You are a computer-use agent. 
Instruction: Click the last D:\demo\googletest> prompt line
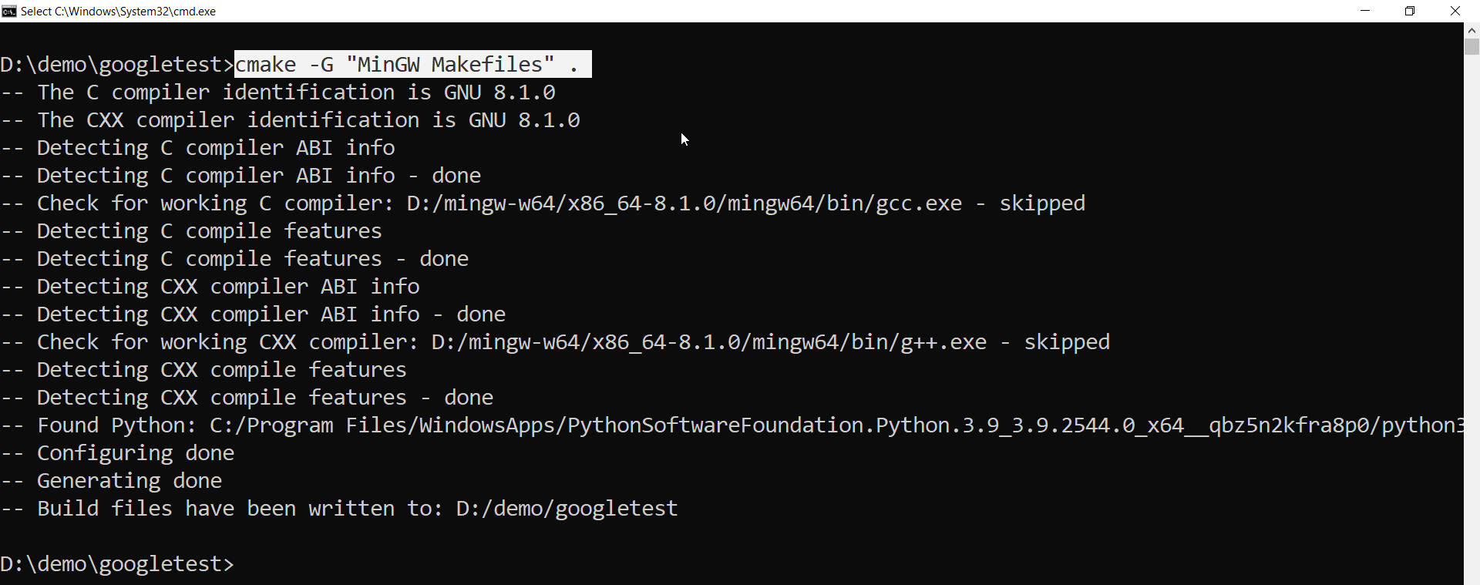(116, 564)
